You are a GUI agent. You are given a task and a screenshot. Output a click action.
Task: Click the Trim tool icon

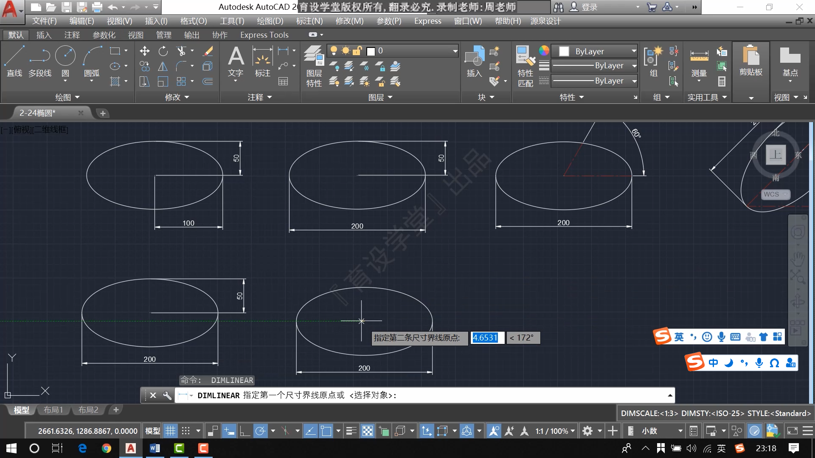click(x=182, y=51)
